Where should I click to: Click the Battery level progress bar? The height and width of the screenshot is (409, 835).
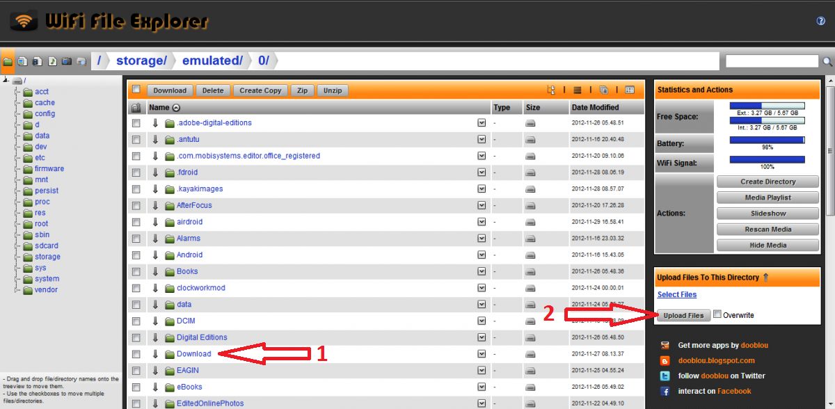click(x=767, y=140)
